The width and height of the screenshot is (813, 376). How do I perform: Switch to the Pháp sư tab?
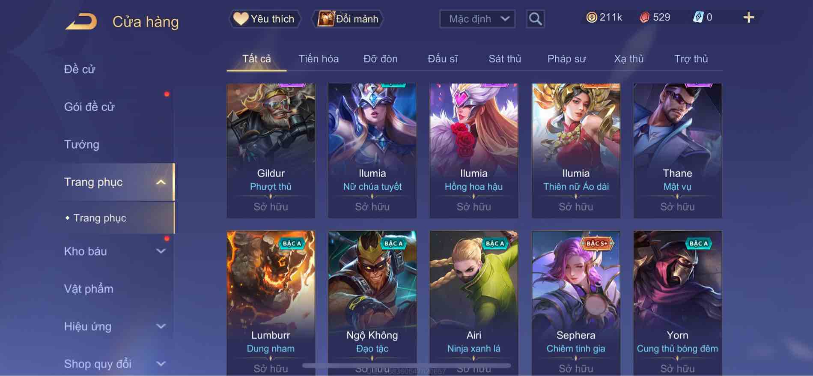(566, 59)
